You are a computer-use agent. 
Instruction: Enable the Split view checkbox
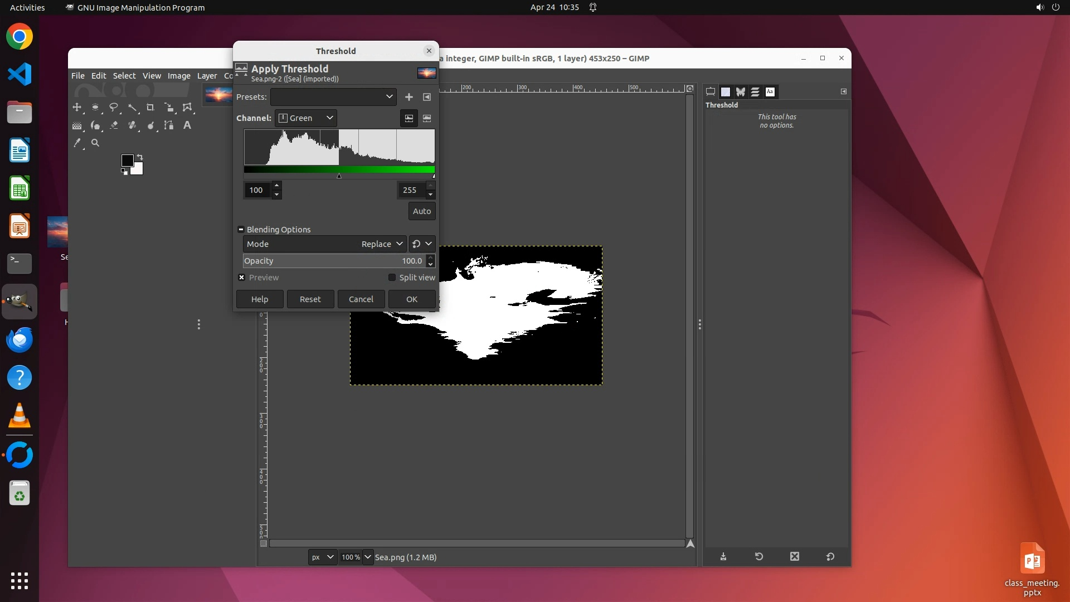392,278
